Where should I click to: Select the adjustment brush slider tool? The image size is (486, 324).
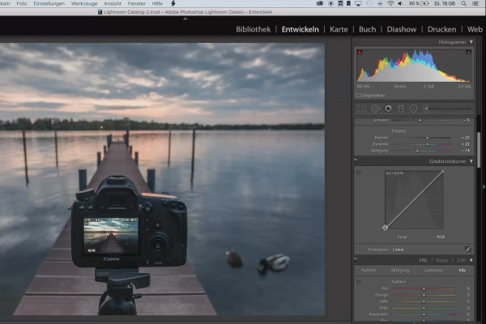(x=448, y=109)
